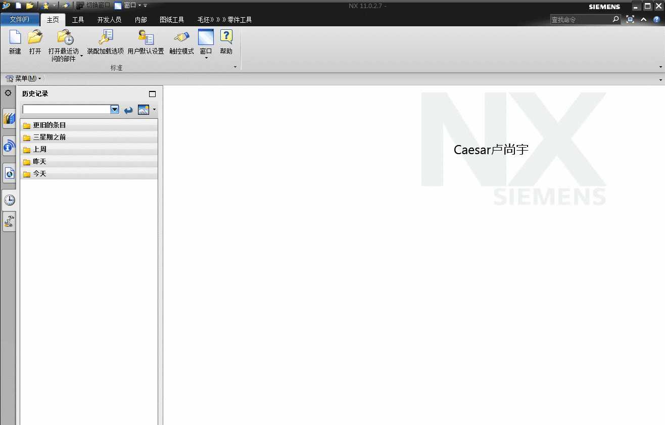Toggle full screen mode icon
Screen dimensions: 665x425
tap(630, 19)
